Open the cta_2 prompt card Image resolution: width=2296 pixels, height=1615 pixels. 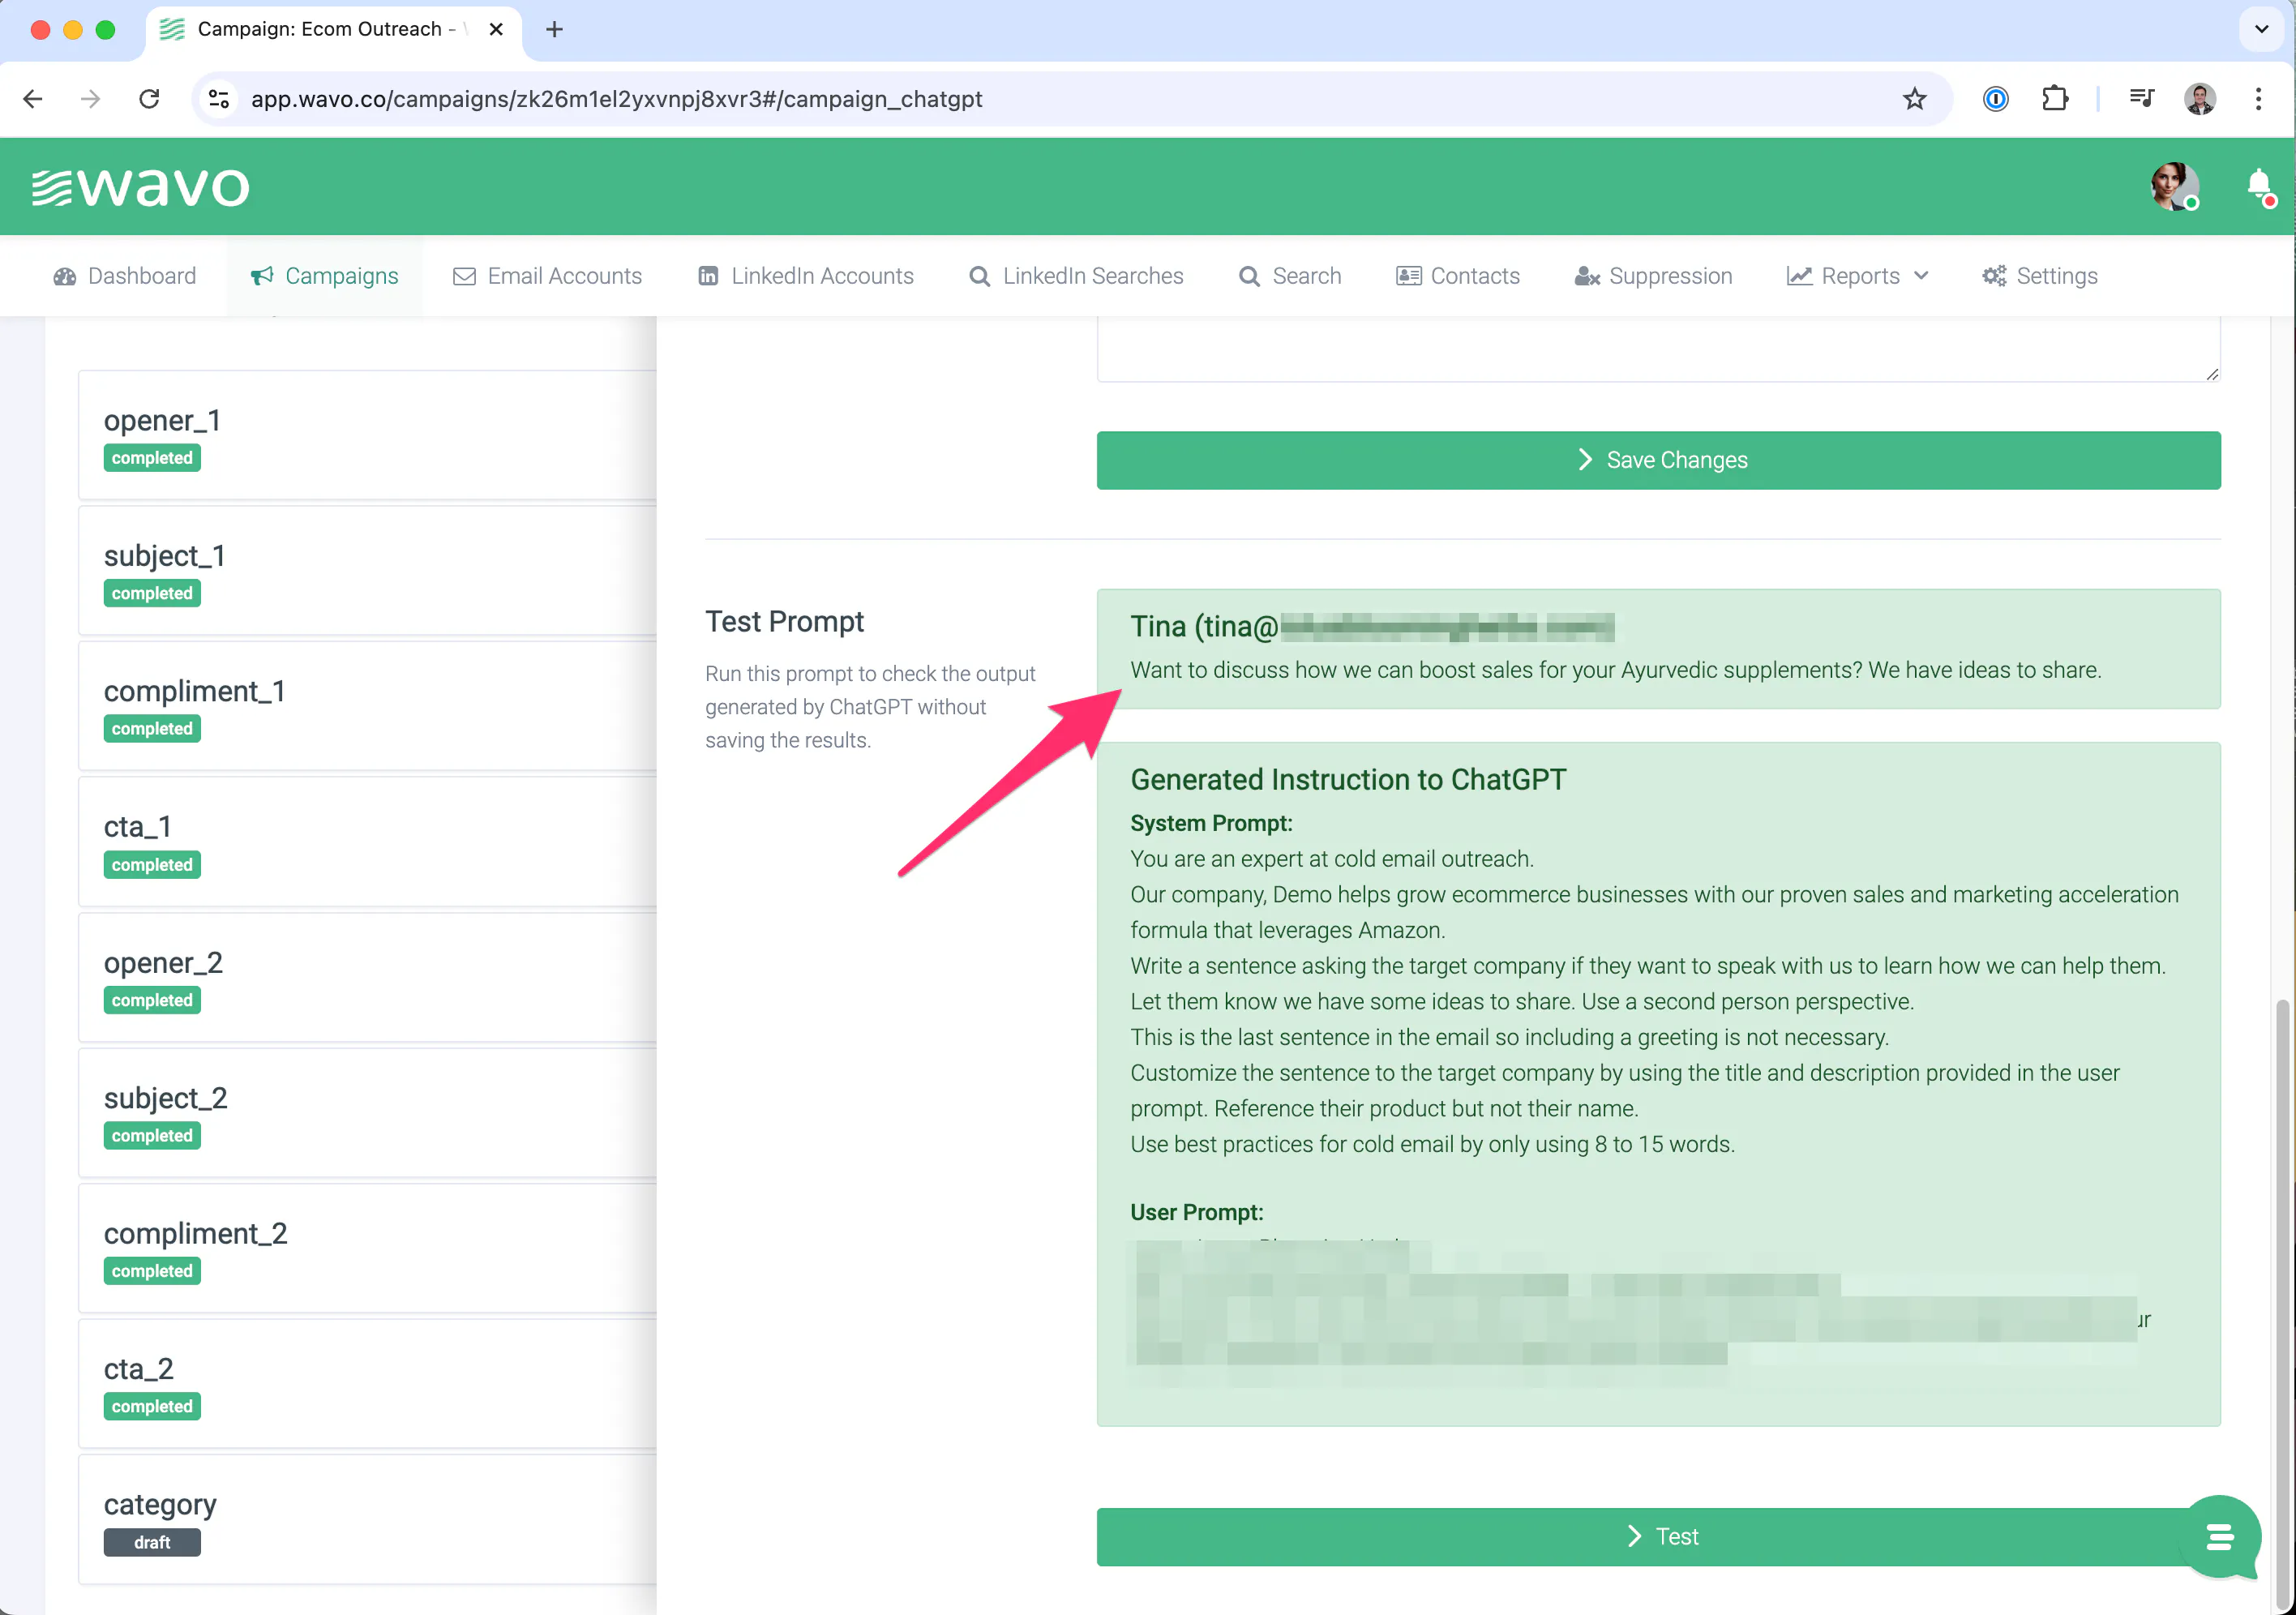click(368, 1384)
